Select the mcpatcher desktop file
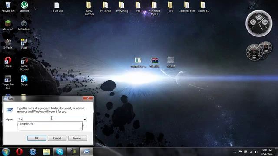This screenshot has height=156, width=278. click(x=138, y=62)
